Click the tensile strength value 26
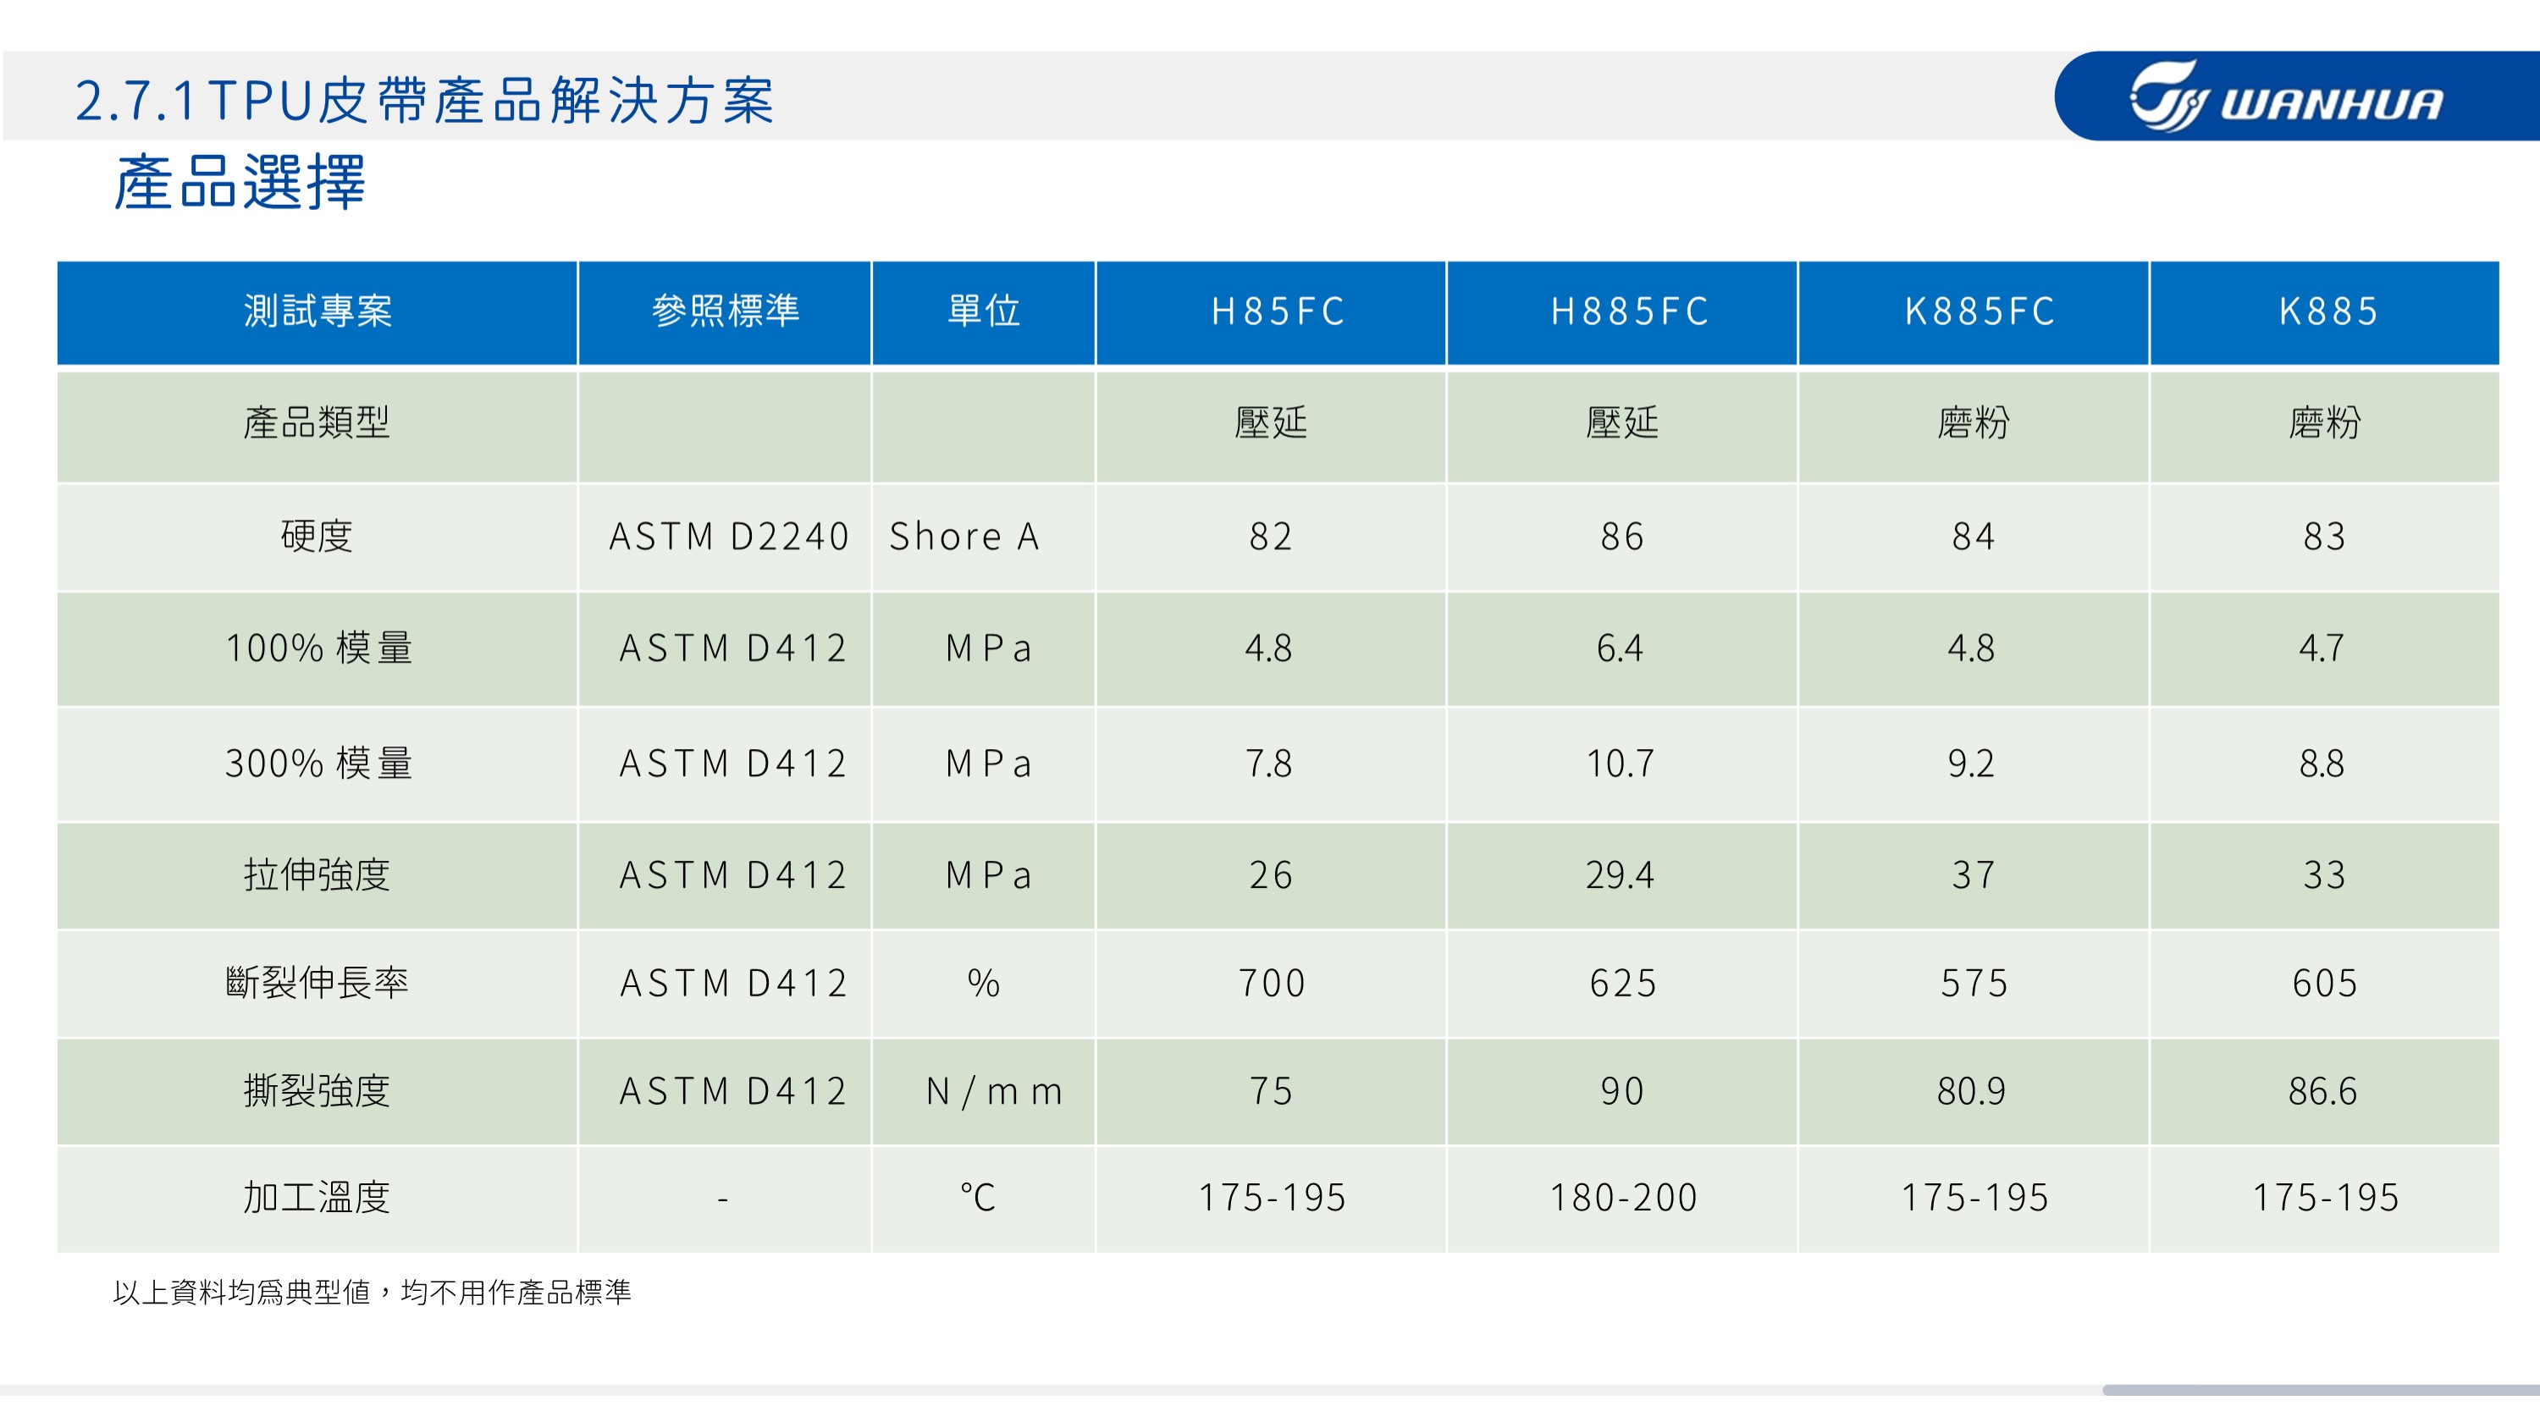The width and height of the screenshot is (2540, 1428). pyautogui.click(x=1271, y=875)
